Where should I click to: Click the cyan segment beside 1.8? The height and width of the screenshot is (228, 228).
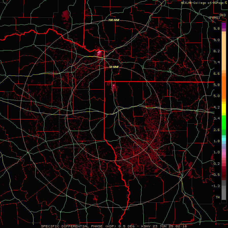tap(224, 139)
